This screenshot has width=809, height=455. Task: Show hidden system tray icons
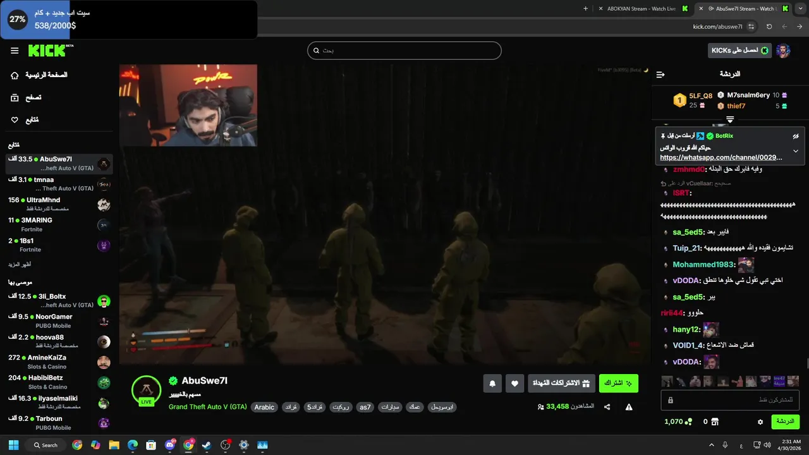(x=711, y=445)
